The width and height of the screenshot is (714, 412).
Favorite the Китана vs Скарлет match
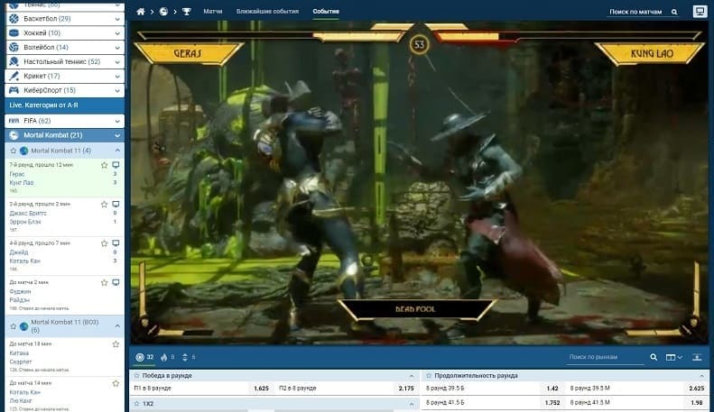[x=116, y=344]
